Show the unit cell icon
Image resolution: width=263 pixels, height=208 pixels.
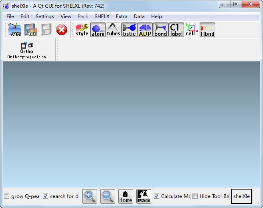[192, 30]
